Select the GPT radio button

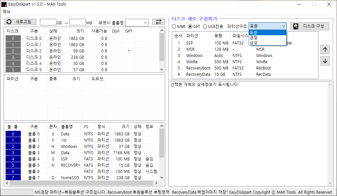194,26
